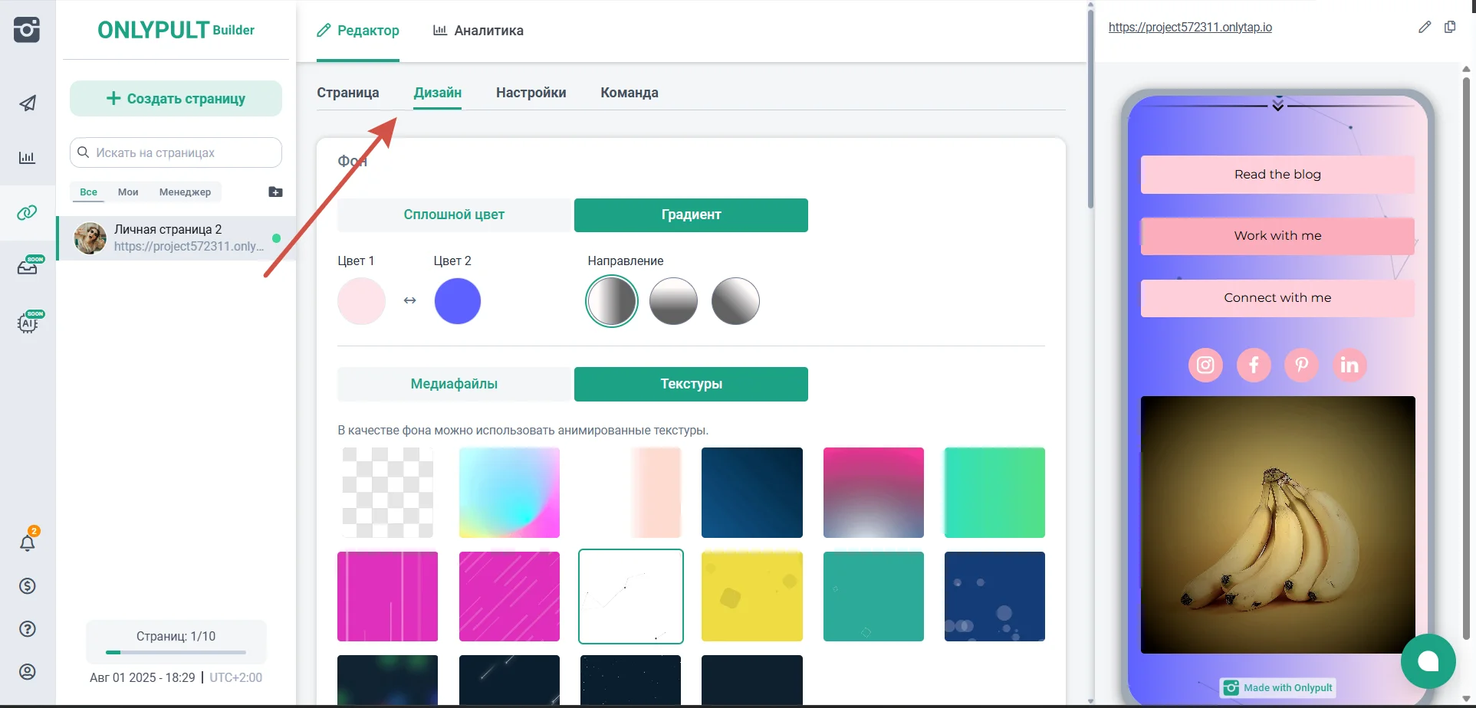Screen dimensions: 1476x708
Task: Click Создать страницу button
Action: (x=176, y=99)
